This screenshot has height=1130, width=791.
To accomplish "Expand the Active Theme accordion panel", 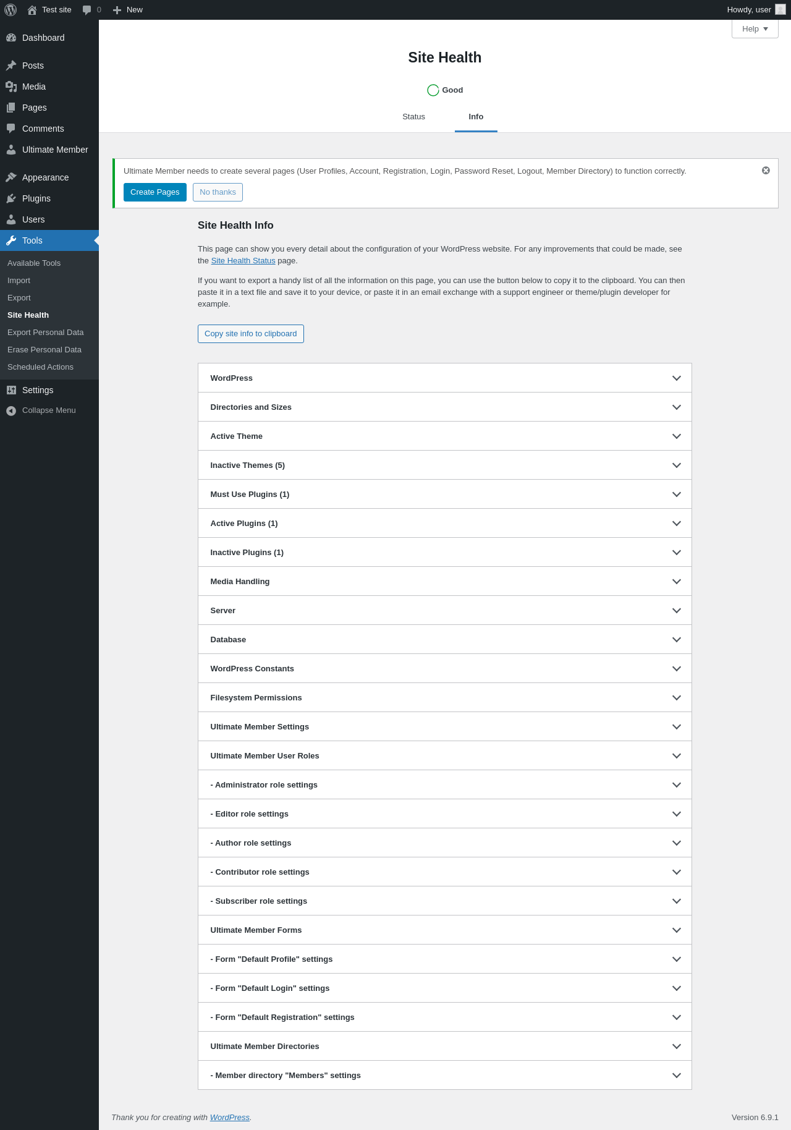I will click(444, 436).
